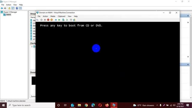192x108 pixels.
Task: Click Back arrow in Hyper-V Manager toolbar
Action: 2,8
